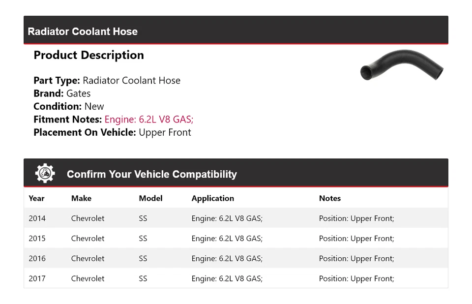Click the Radiator Coolant Hose header bar
The height and width of the screenshot is (304, 472).
click(236, 30)
